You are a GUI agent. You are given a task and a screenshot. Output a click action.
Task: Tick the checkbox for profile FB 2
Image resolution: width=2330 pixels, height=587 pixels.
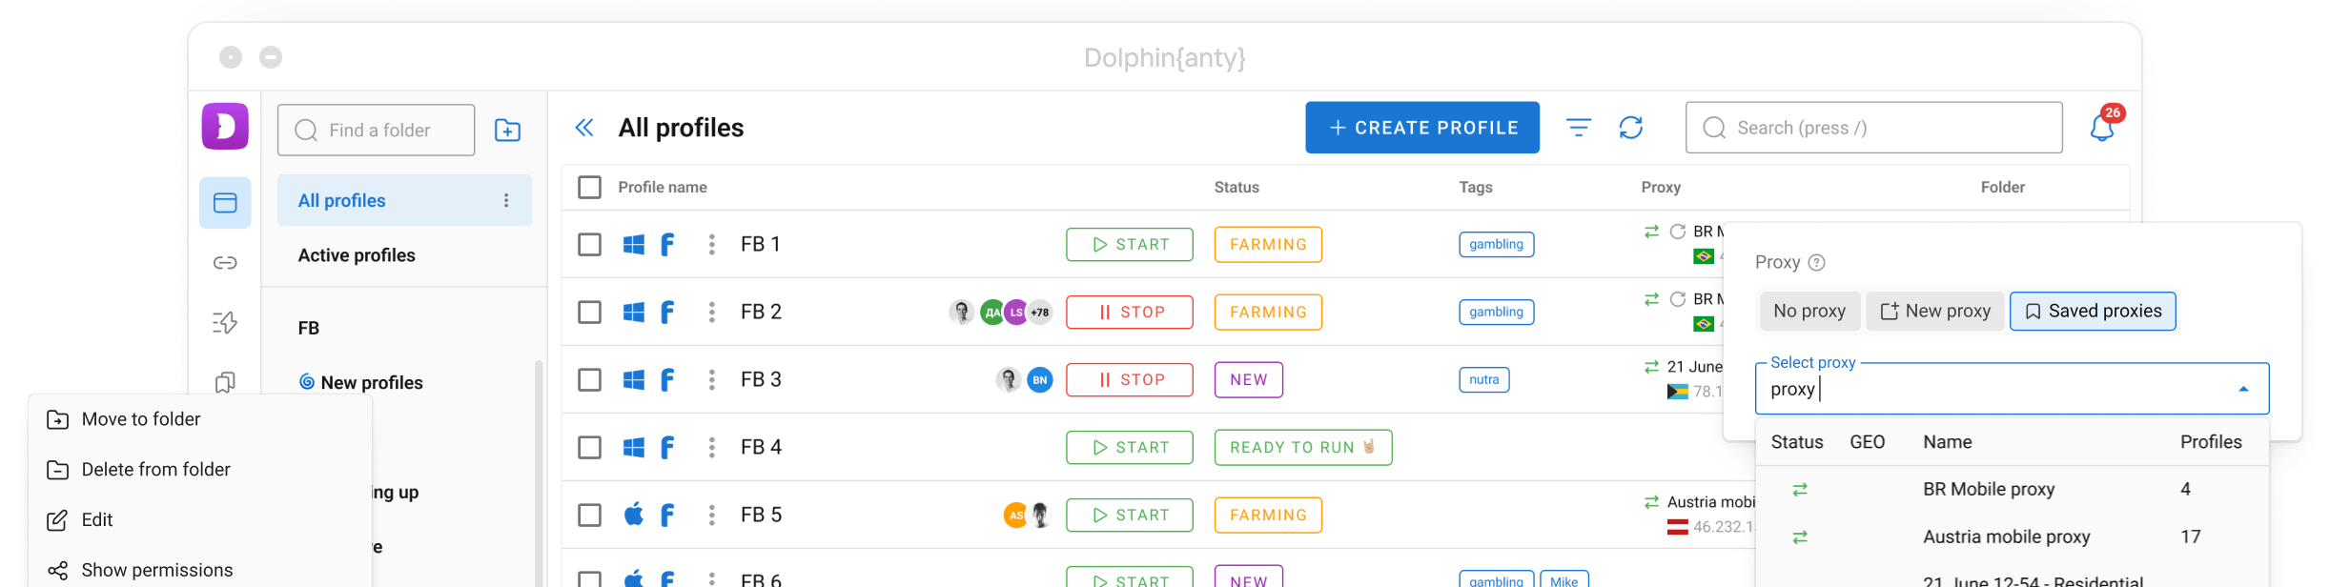(x=590, y=313)
